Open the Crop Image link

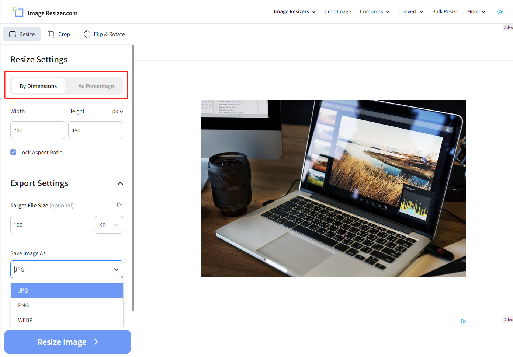[337, 11]
